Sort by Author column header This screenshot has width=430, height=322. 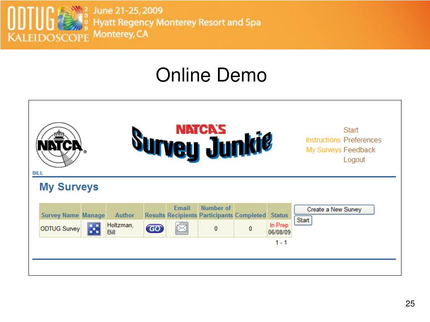(x=125, y=215)
